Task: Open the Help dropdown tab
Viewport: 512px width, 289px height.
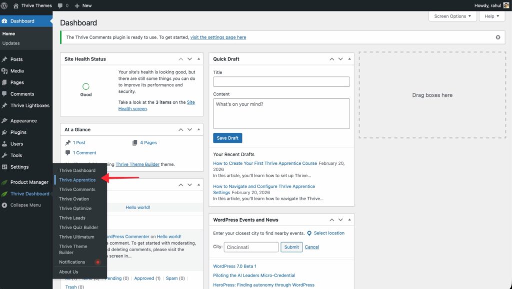Action: 492,16
